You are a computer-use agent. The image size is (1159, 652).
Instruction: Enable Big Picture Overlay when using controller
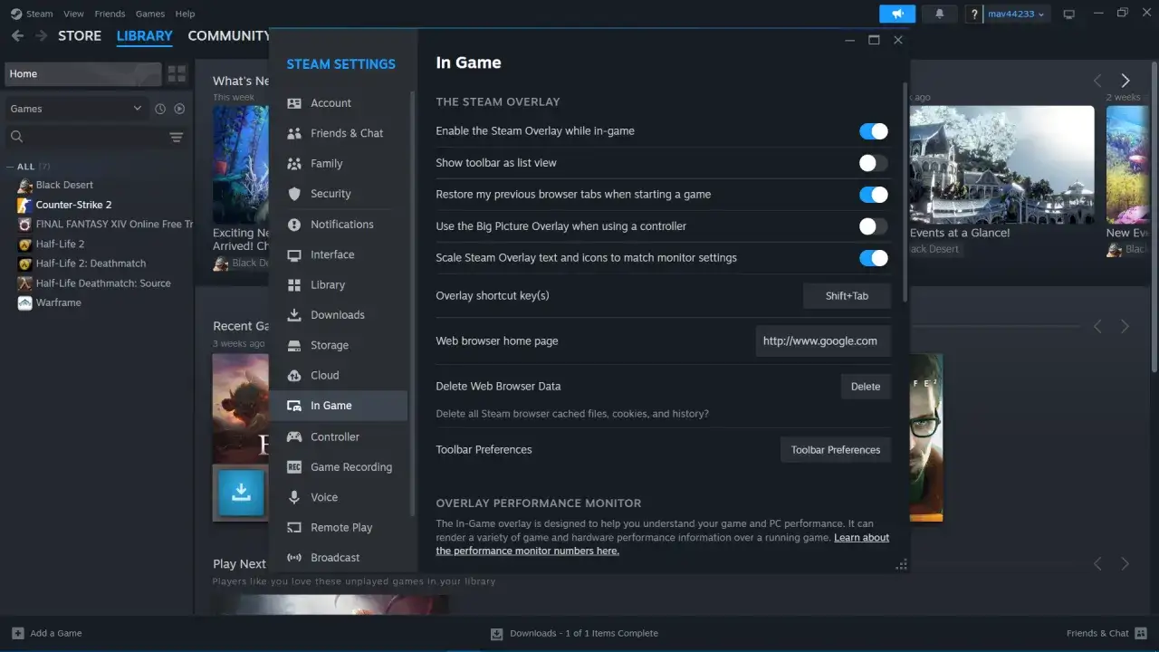tap(874, 226)
